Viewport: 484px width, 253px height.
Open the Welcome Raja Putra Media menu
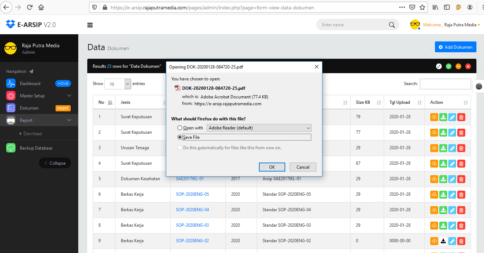pyautogui.click(x=451, y=25)
